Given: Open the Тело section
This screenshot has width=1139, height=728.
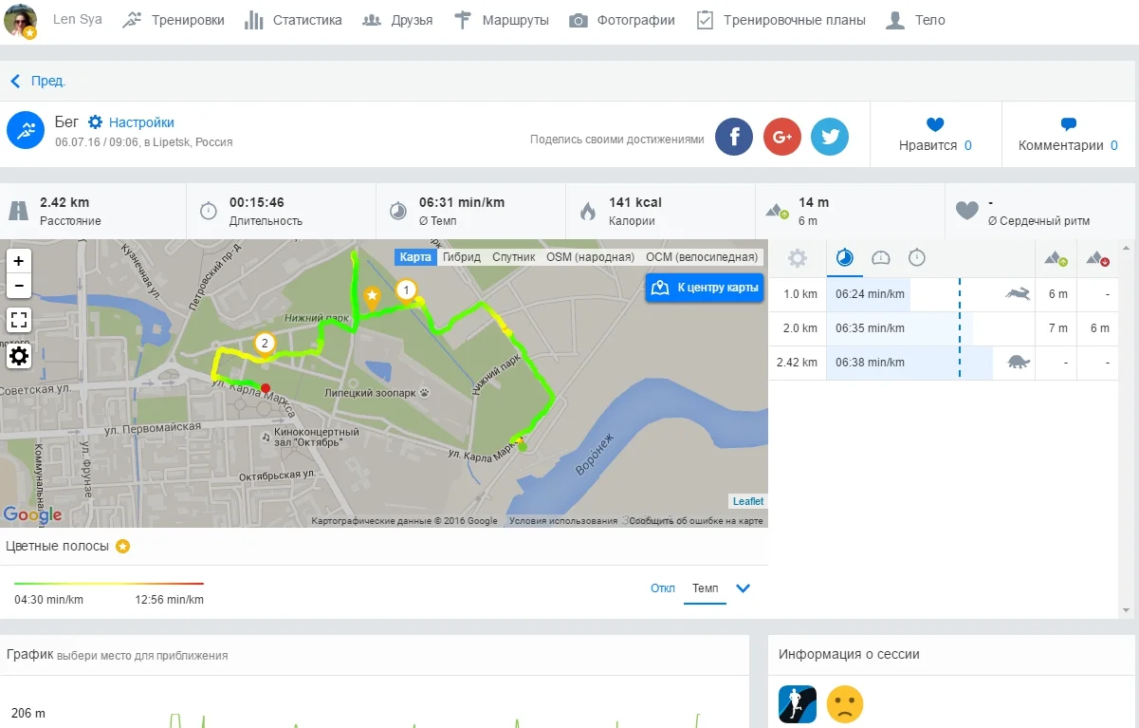Looking at the screenshot, I should (x=915, y=20).
